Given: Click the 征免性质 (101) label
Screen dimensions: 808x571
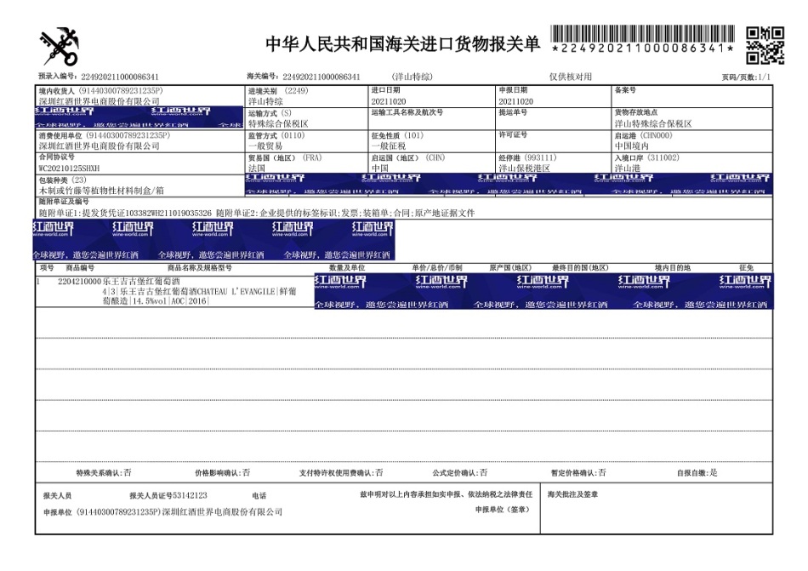Looking at the screenshot, I should point(397,135).
